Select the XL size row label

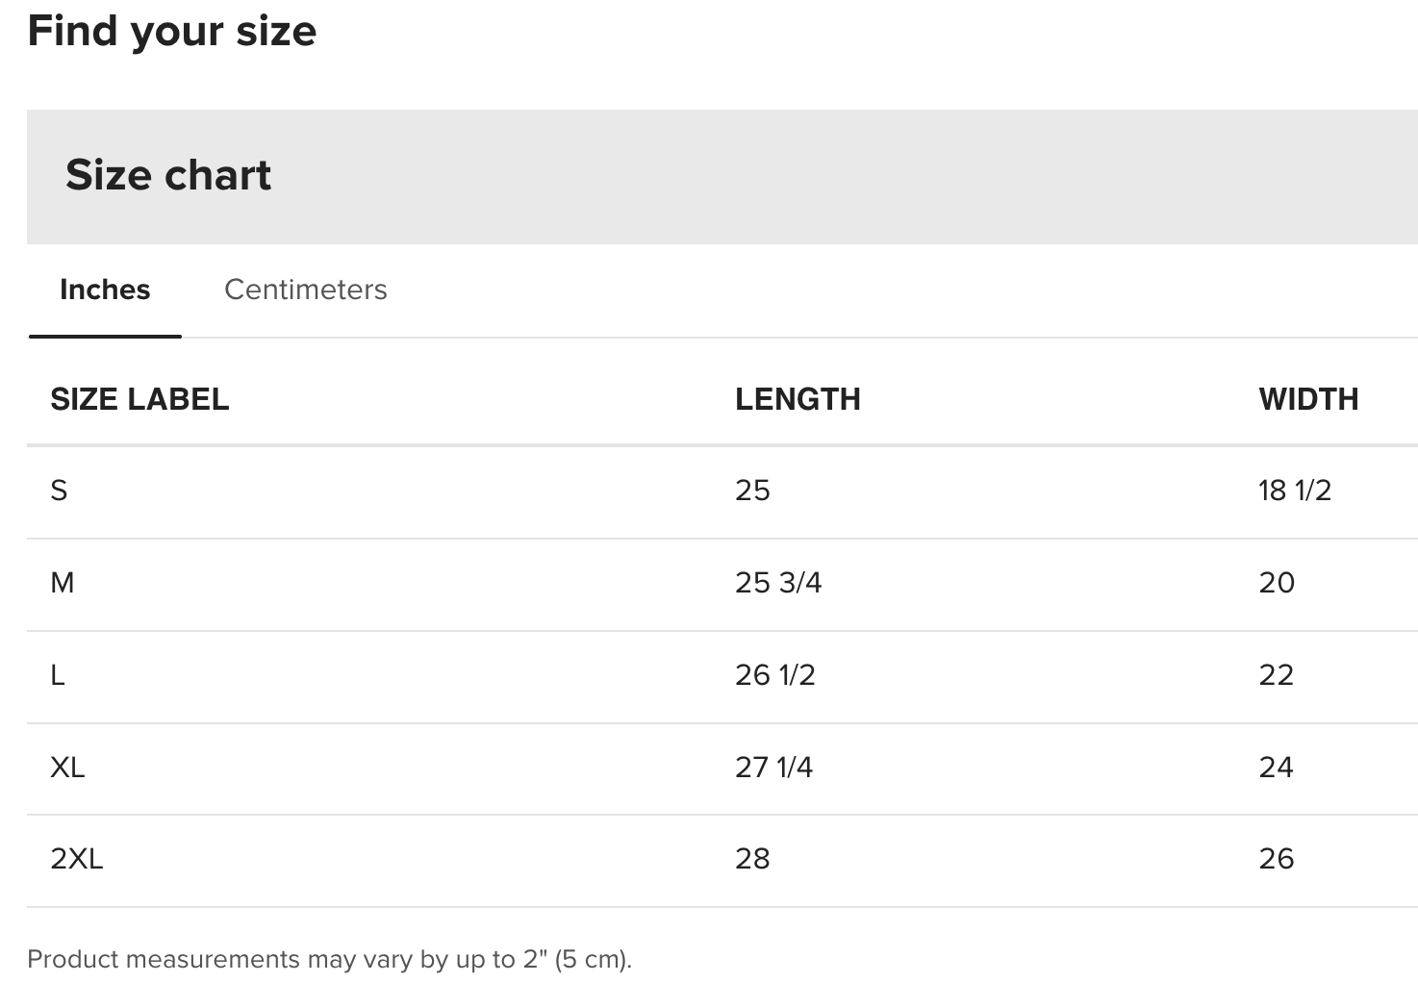tap(67, 768)
